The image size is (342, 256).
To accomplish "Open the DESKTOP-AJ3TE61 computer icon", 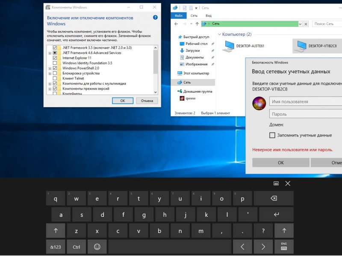I will 243,46.
